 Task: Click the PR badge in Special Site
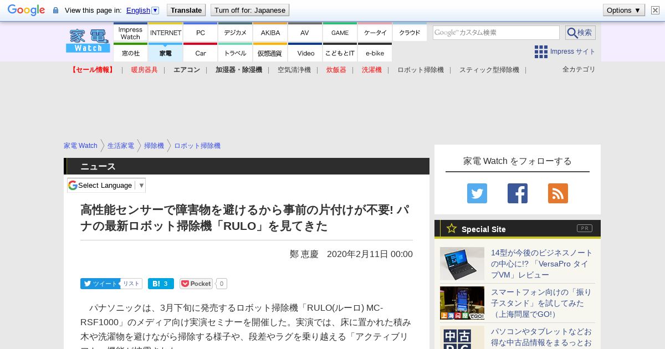point(585,228)
